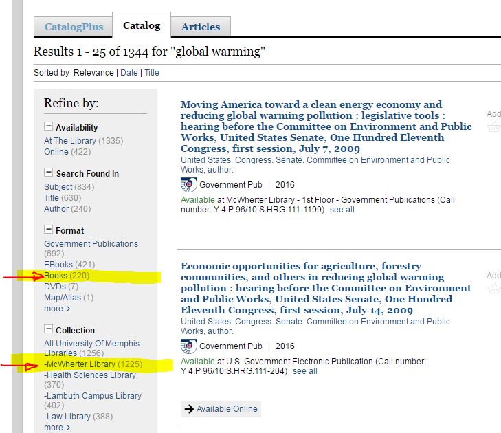Collapse the Format facet
Viewport: 501px width, 433px height.
48,229
